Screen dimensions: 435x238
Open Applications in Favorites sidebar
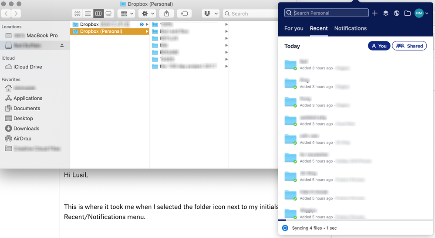[x=35, y=98]
